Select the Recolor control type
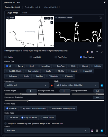 (x=25, y=76)
